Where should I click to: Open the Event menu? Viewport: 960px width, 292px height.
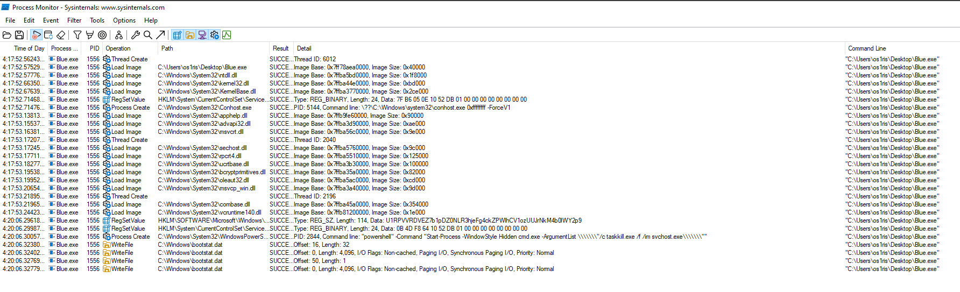pos(51,20)
